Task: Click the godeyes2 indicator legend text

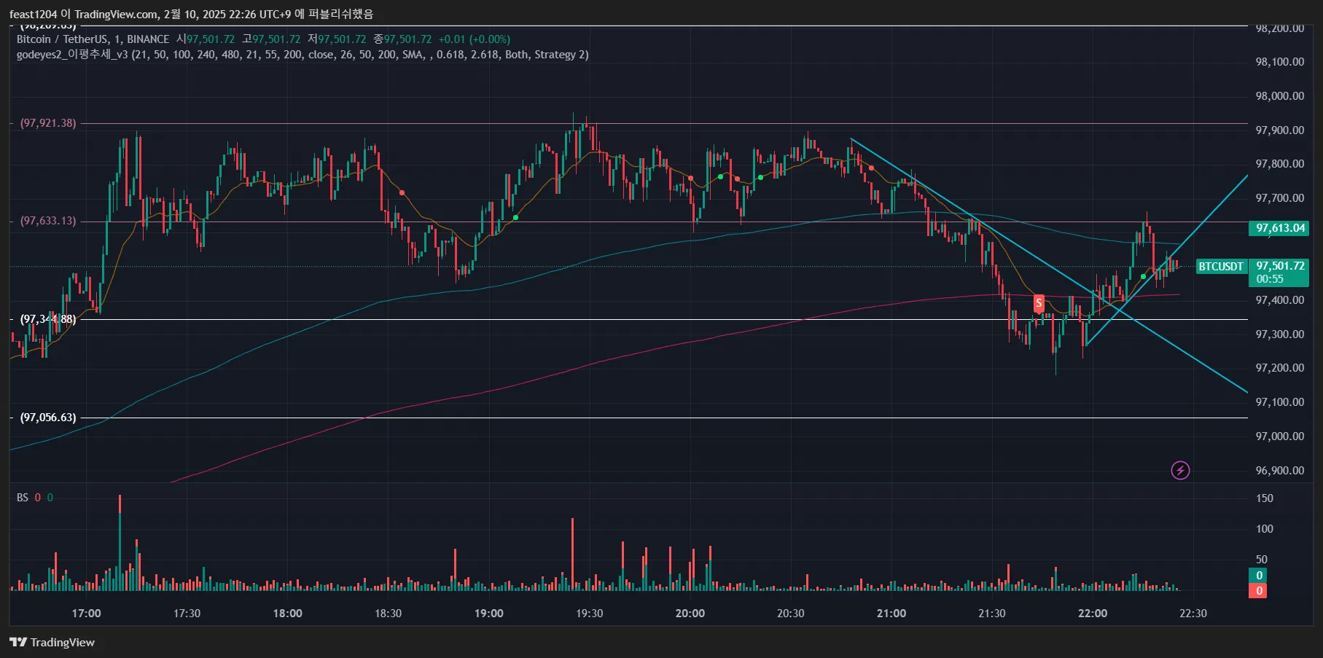Action: click(x=303, y=55)
